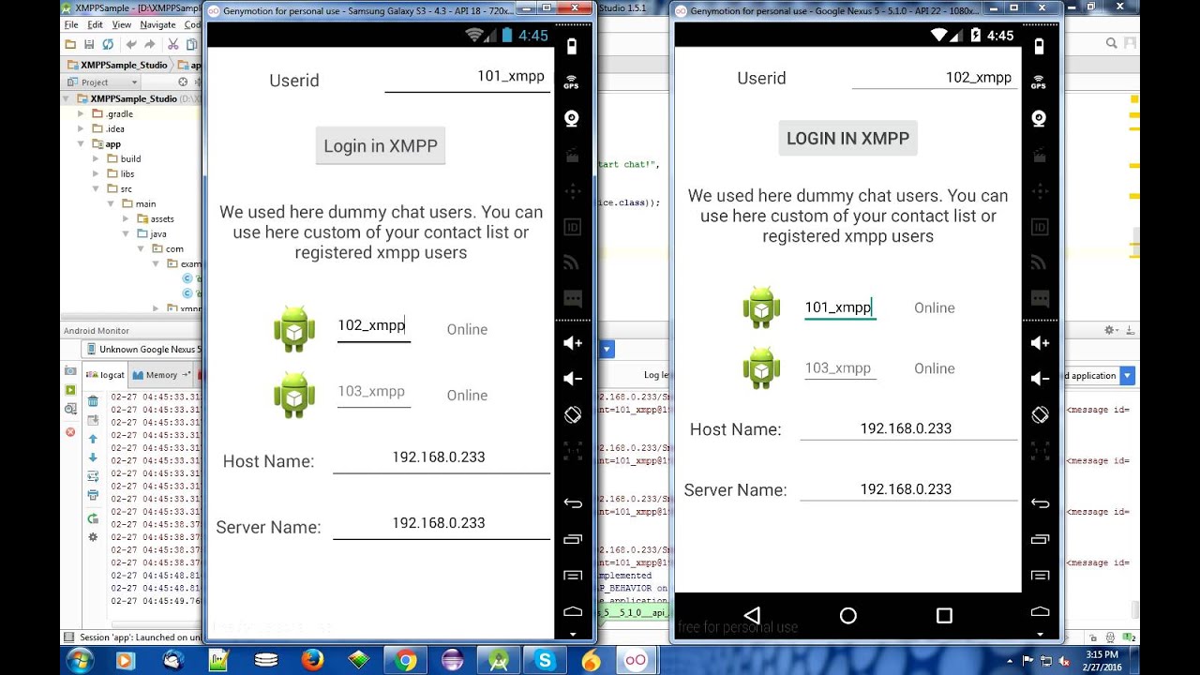Tap 'LOGIN IN XMPP' button on Nexus 5
This screenshot has width=1200, height=675.
(847, 138)
